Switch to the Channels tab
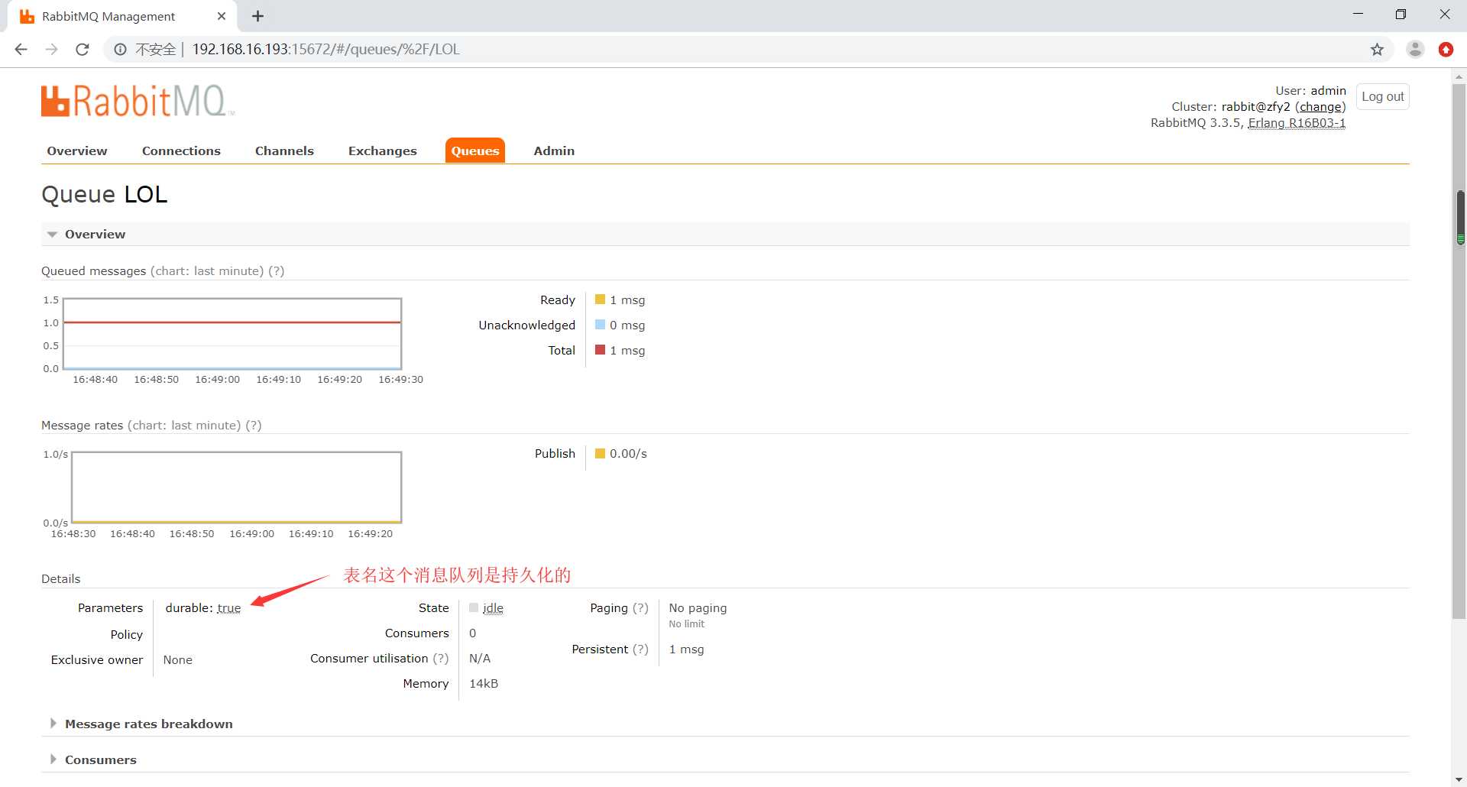This screenshot has width=1467, height=787. point(284,151)
